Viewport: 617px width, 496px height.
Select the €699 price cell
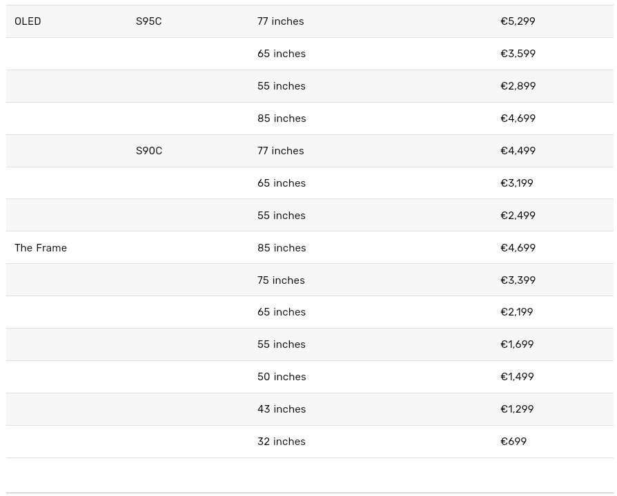pos(513,442)
